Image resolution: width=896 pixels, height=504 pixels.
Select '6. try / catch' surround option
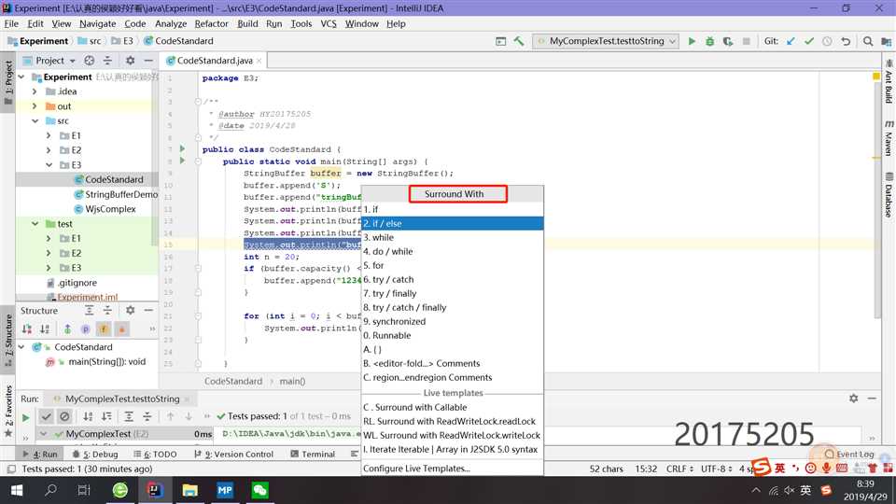[452, 279]
